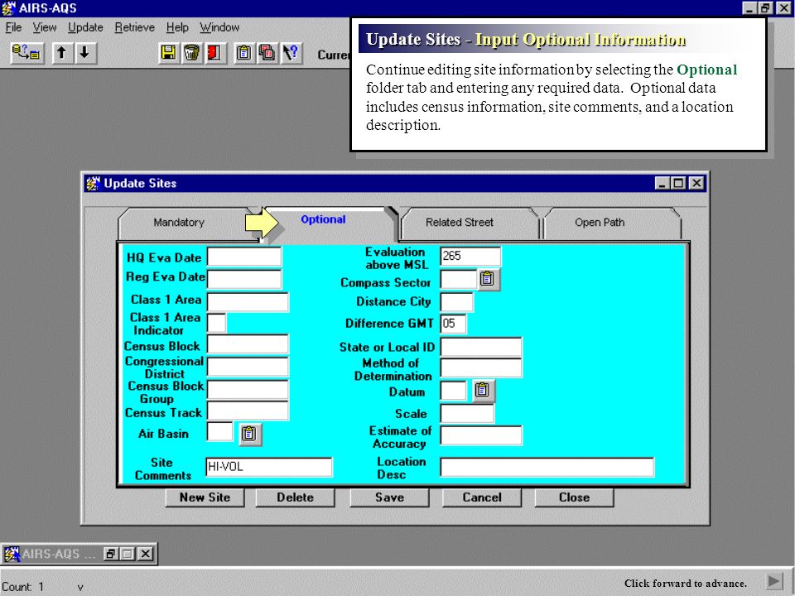Open the Help menu

[177, 27]
